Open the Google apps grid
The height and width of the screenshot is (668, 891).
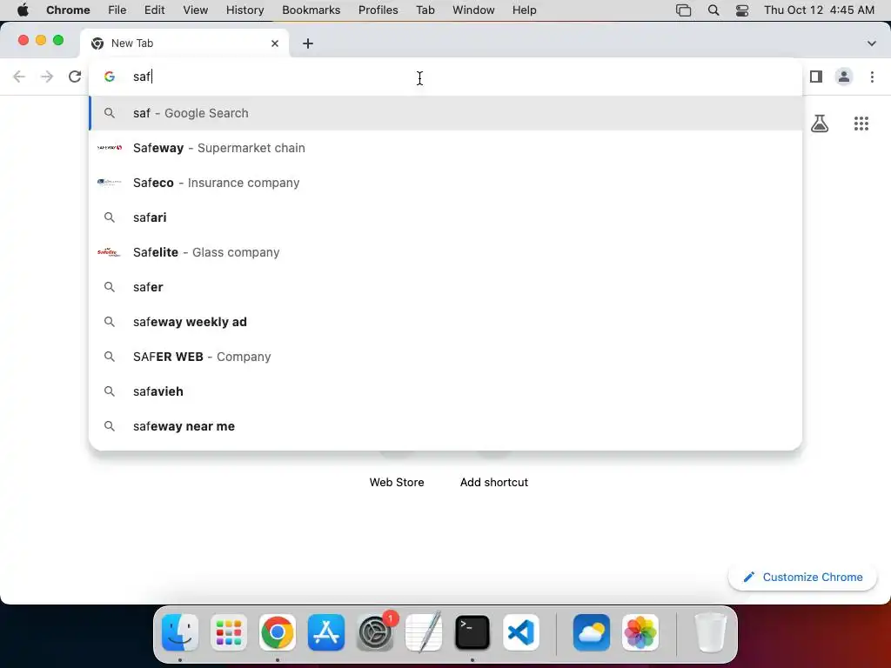tap(861, 124)
